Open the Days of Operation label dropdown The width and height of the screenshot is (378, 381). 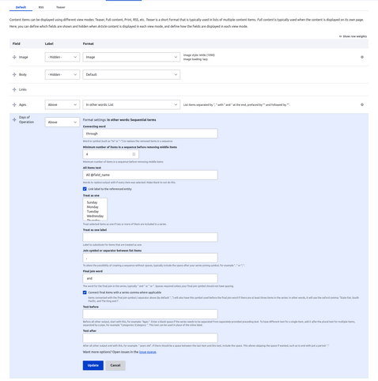pos(62,123)
